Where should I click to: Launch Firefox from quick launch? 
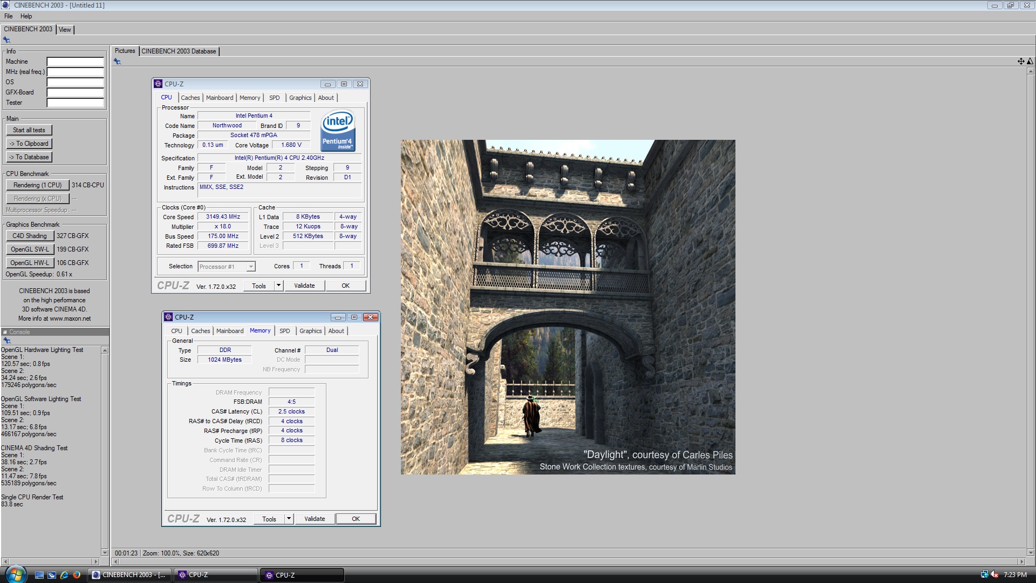pyautogui.click(x=77, y=575)
